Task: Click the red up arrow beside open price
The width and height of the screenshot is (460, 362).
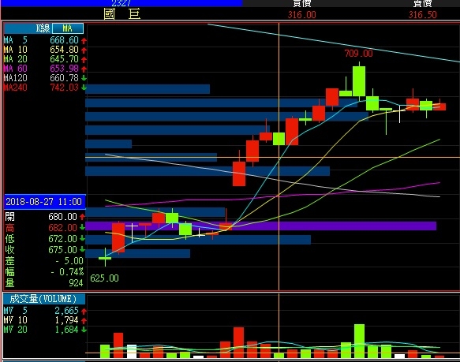Action: coord(82,217)
